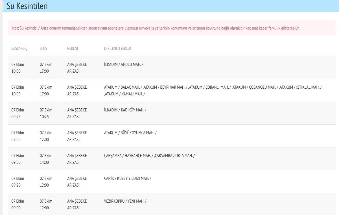Screen dimensions: 339x215
Task: Click the start time in the HASBAHÇE MAH. row
Action: (18, 159)
